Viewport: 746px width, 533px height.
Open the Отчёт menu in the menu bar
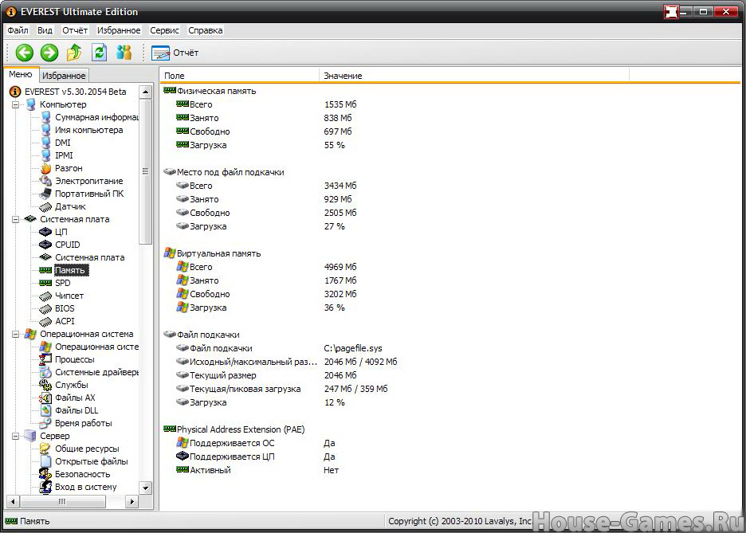[x=75, y=30]
